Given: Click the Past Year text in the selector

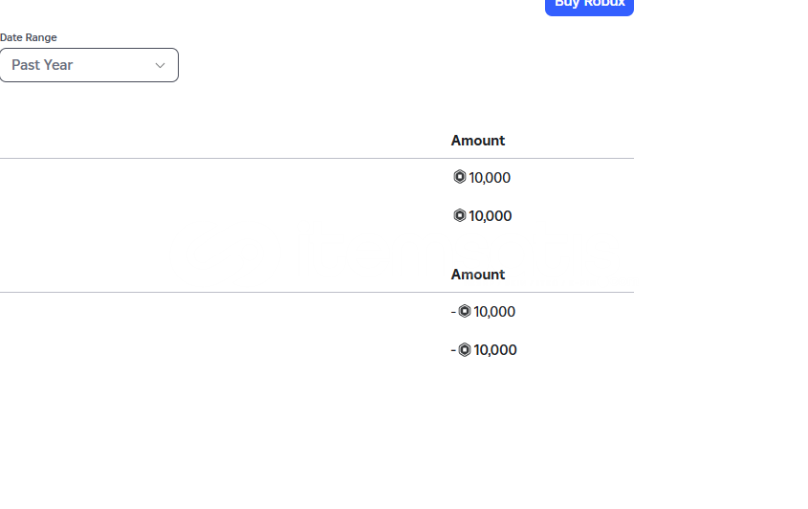Looking at the screenshot, I should pyautogui.click(x=42, y=65).
